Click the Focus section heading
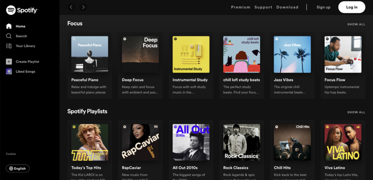 (x=75, y=23)
